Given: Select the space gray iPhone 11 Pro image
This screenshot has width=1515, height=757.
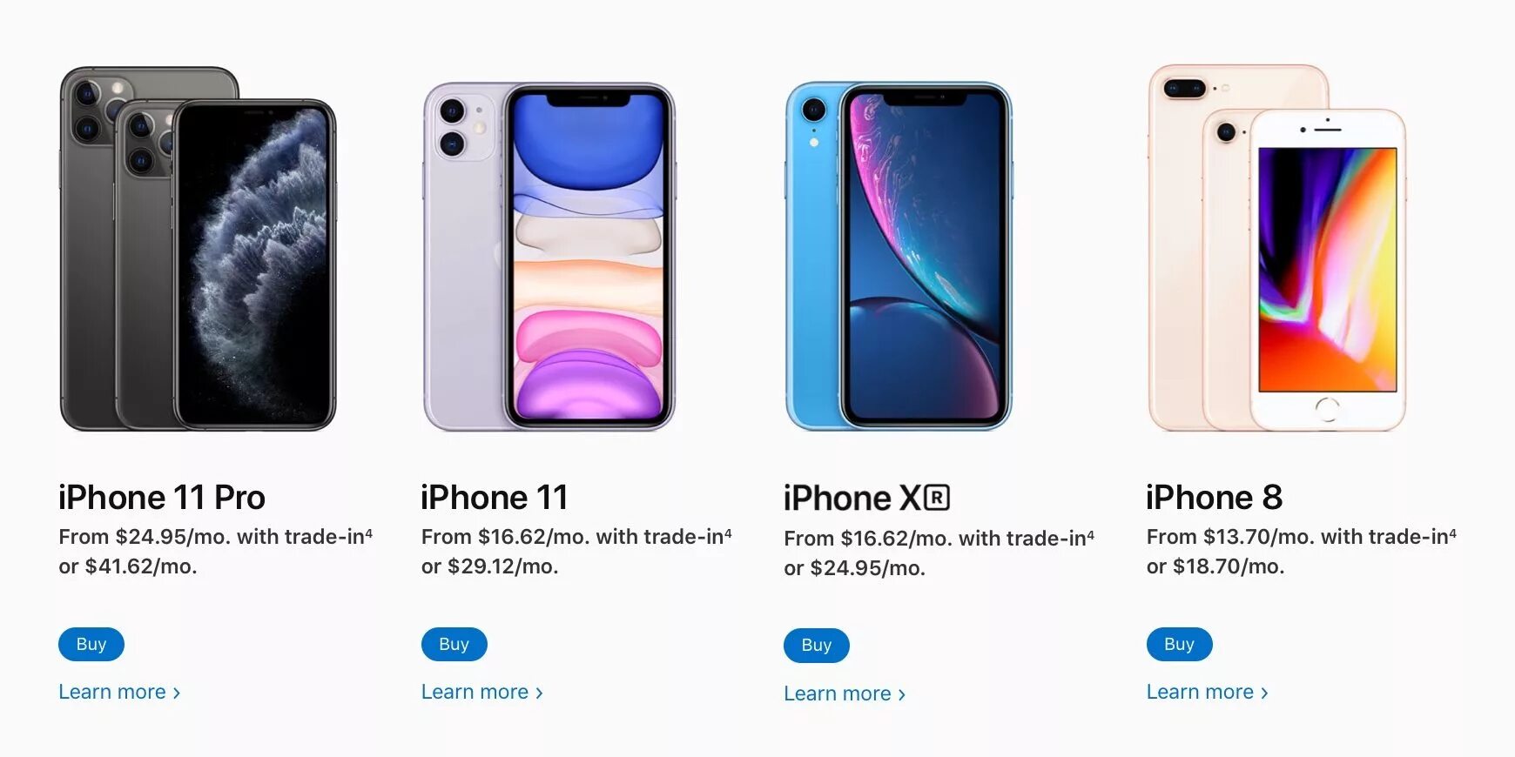Looking at the screenshot, I should click(x=198, y=249).
